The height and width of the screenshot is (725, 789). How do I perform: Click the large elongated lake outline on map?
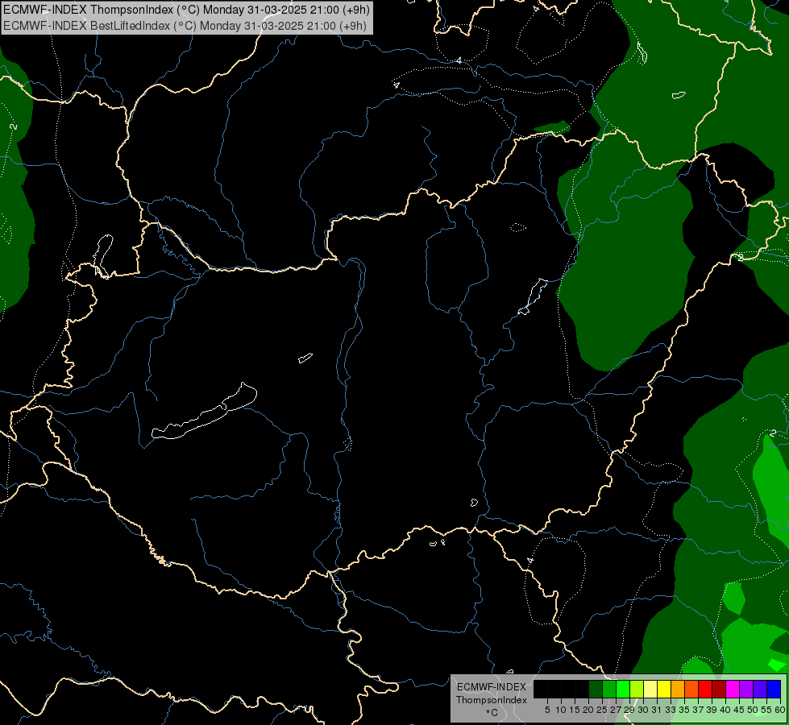point(204,411)
